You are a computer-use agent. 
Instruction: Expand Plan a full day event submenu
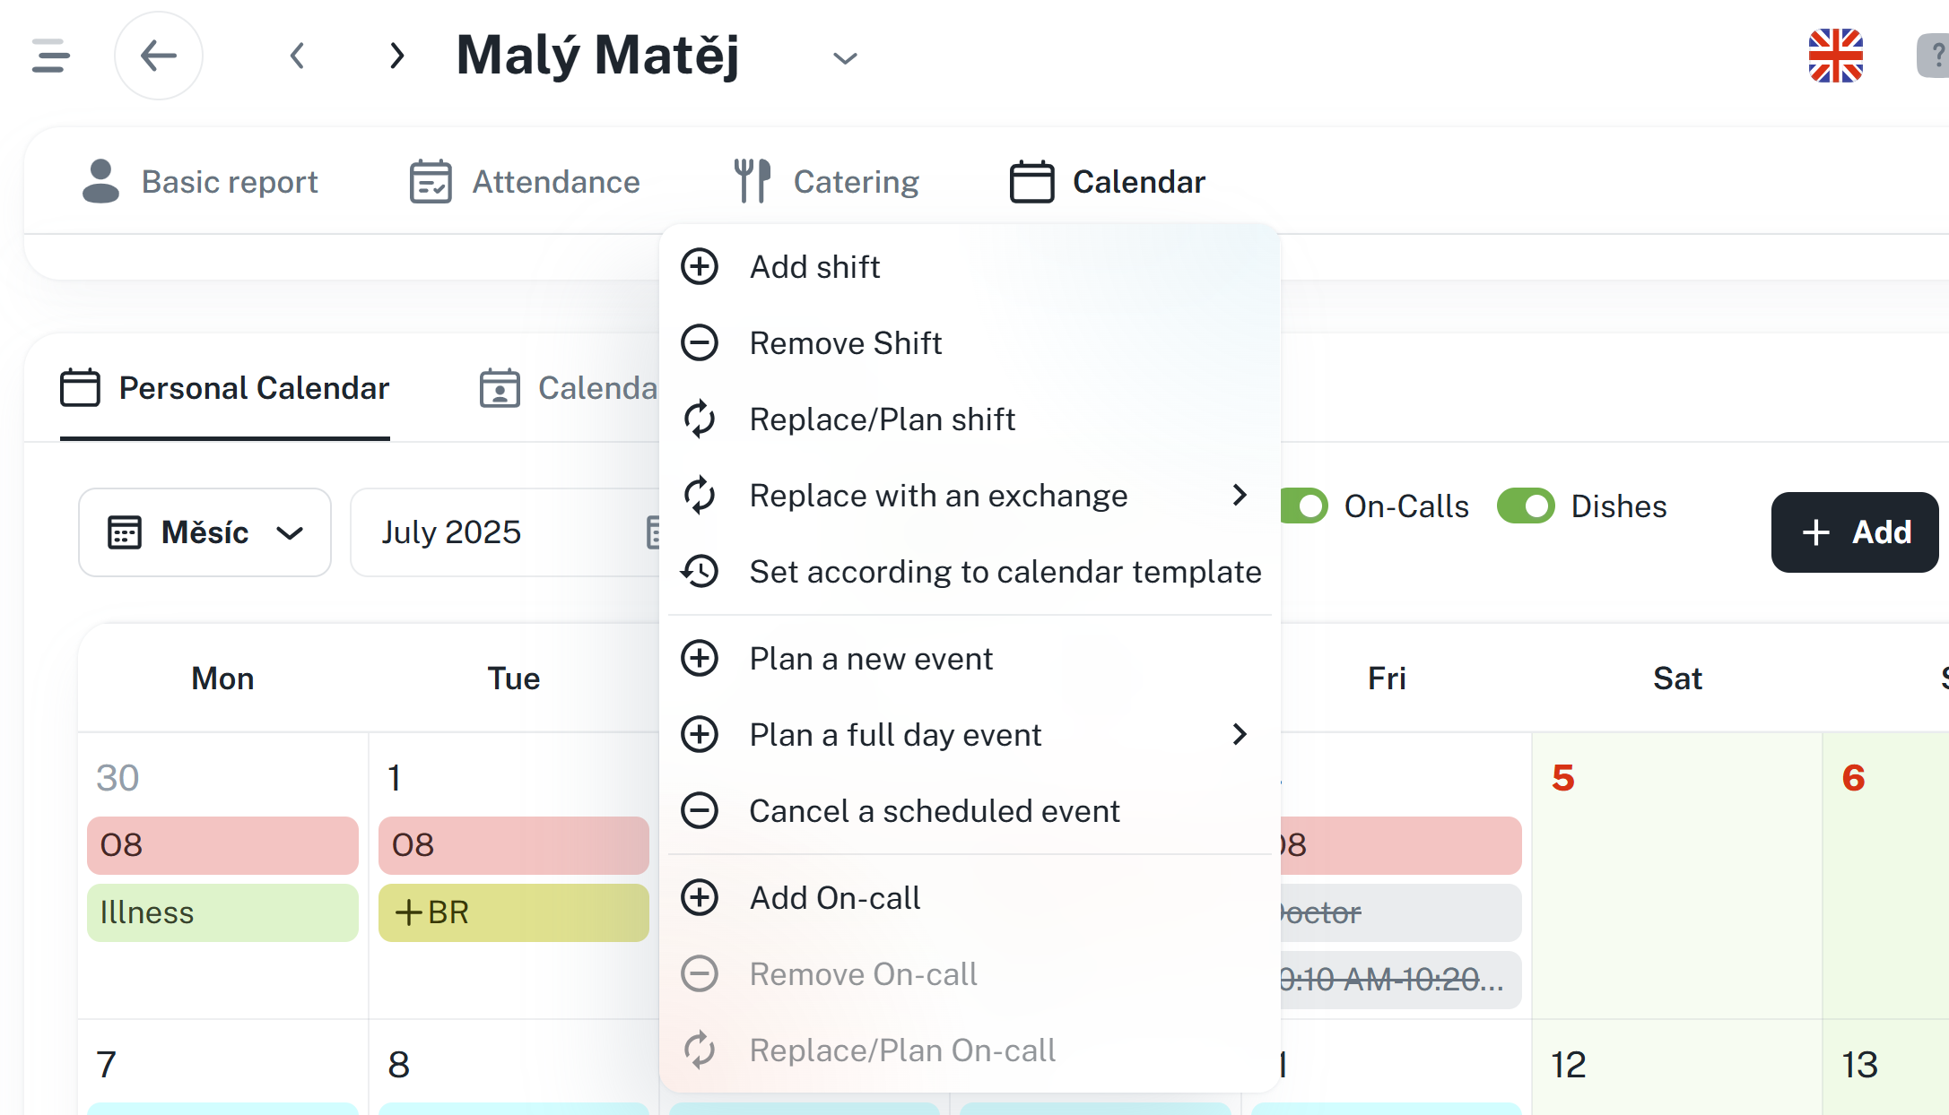click(1239, 735)
